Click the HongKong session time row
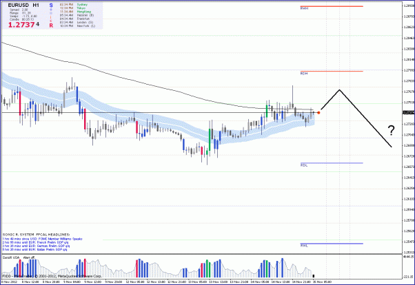This screenshot has width=415, height=285. pos(75,12)
